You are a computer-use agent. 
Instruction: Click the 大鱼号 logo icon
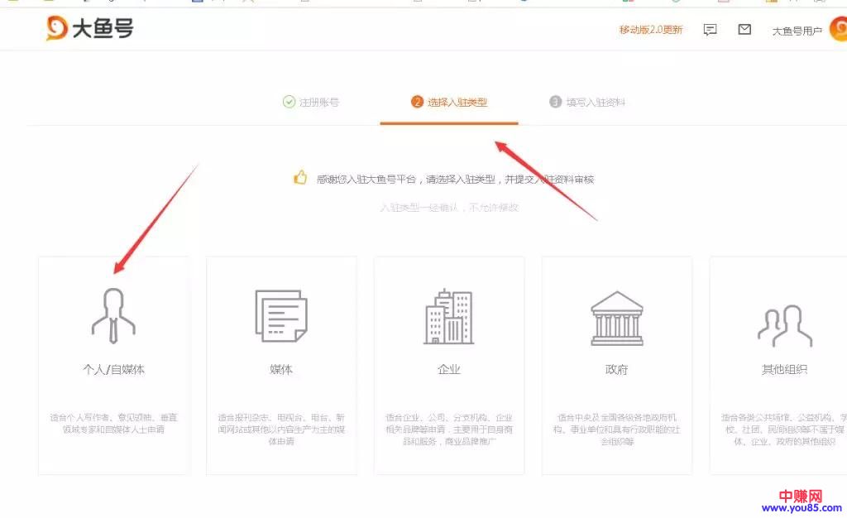(57, 29)
